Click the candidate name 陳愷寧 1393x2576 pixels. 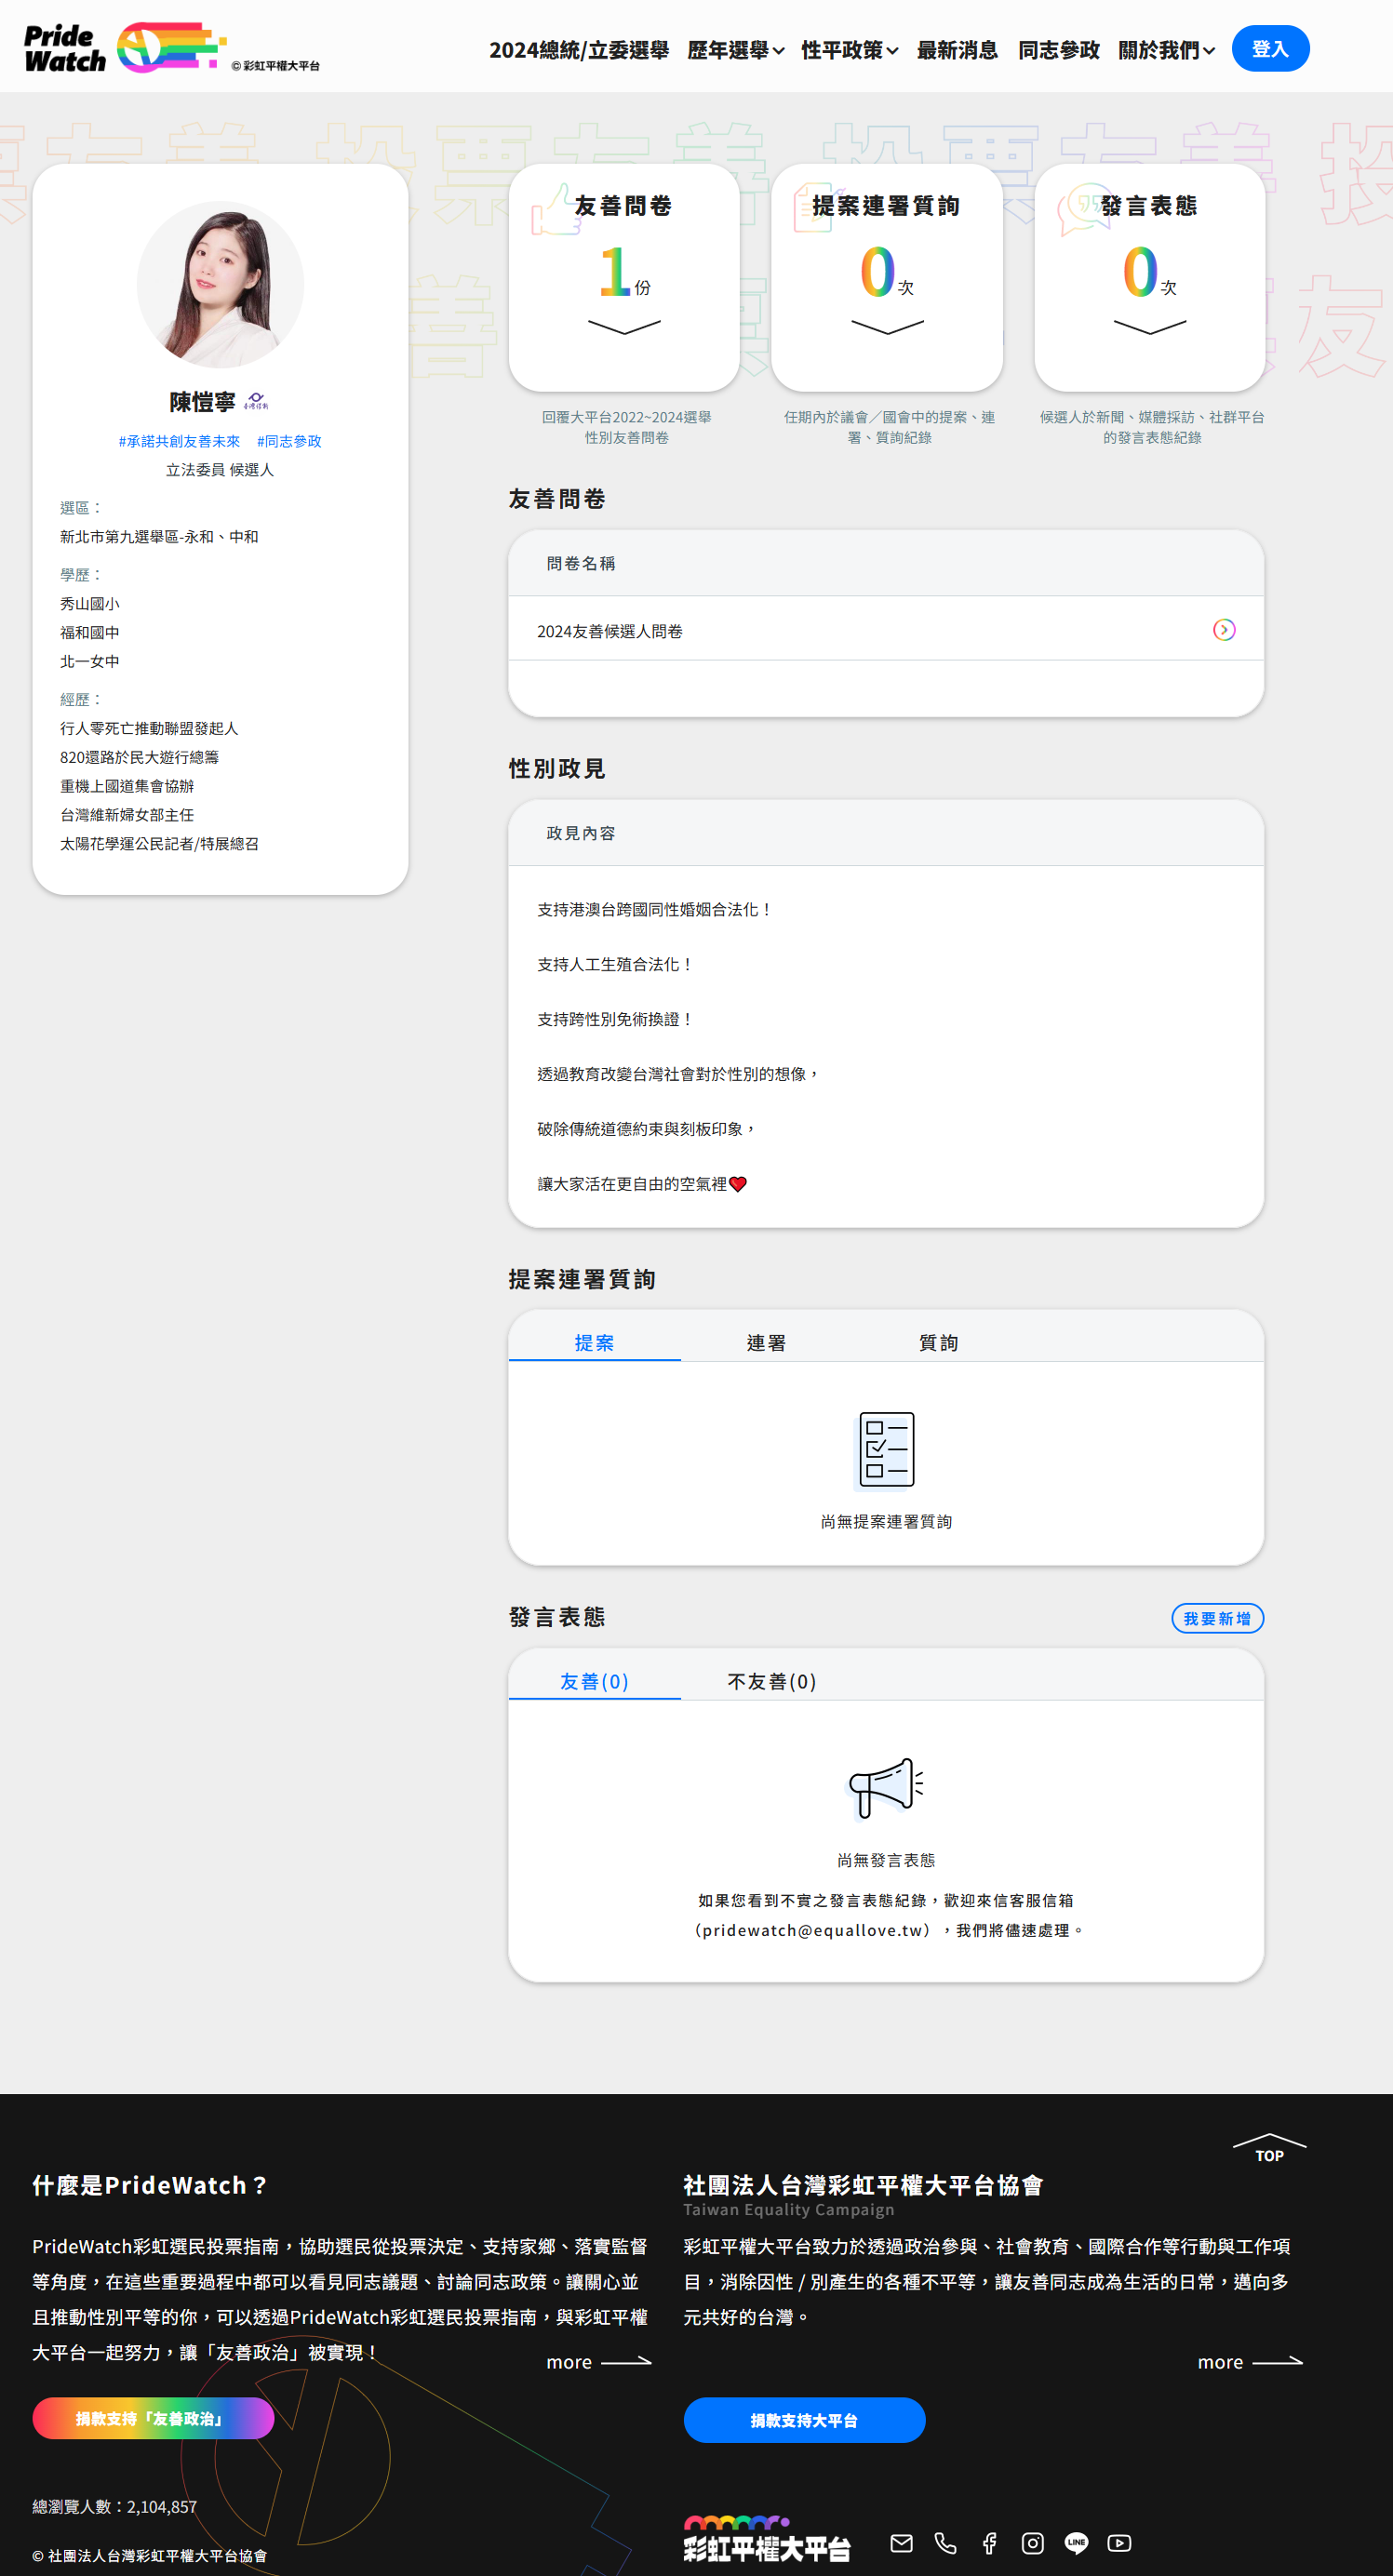[202, 402]
